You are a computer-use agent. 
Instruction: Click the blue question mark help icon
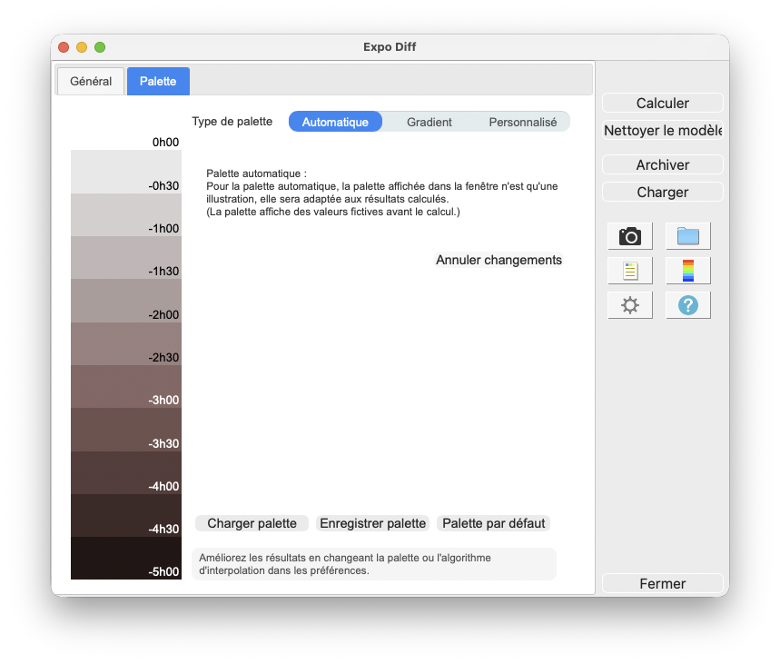(688, 305)
